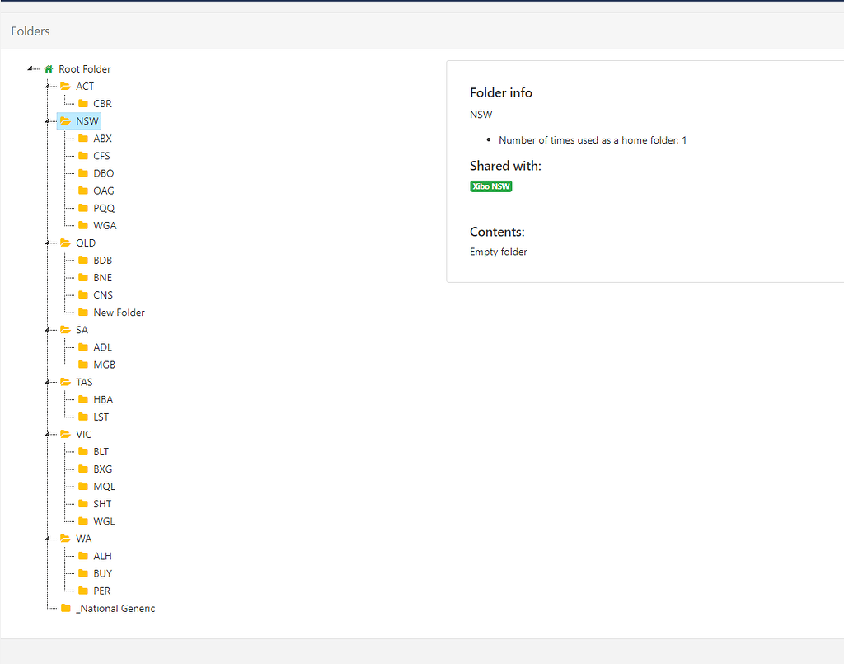Collapse the VIC branch using its arrow

[49, 434]
